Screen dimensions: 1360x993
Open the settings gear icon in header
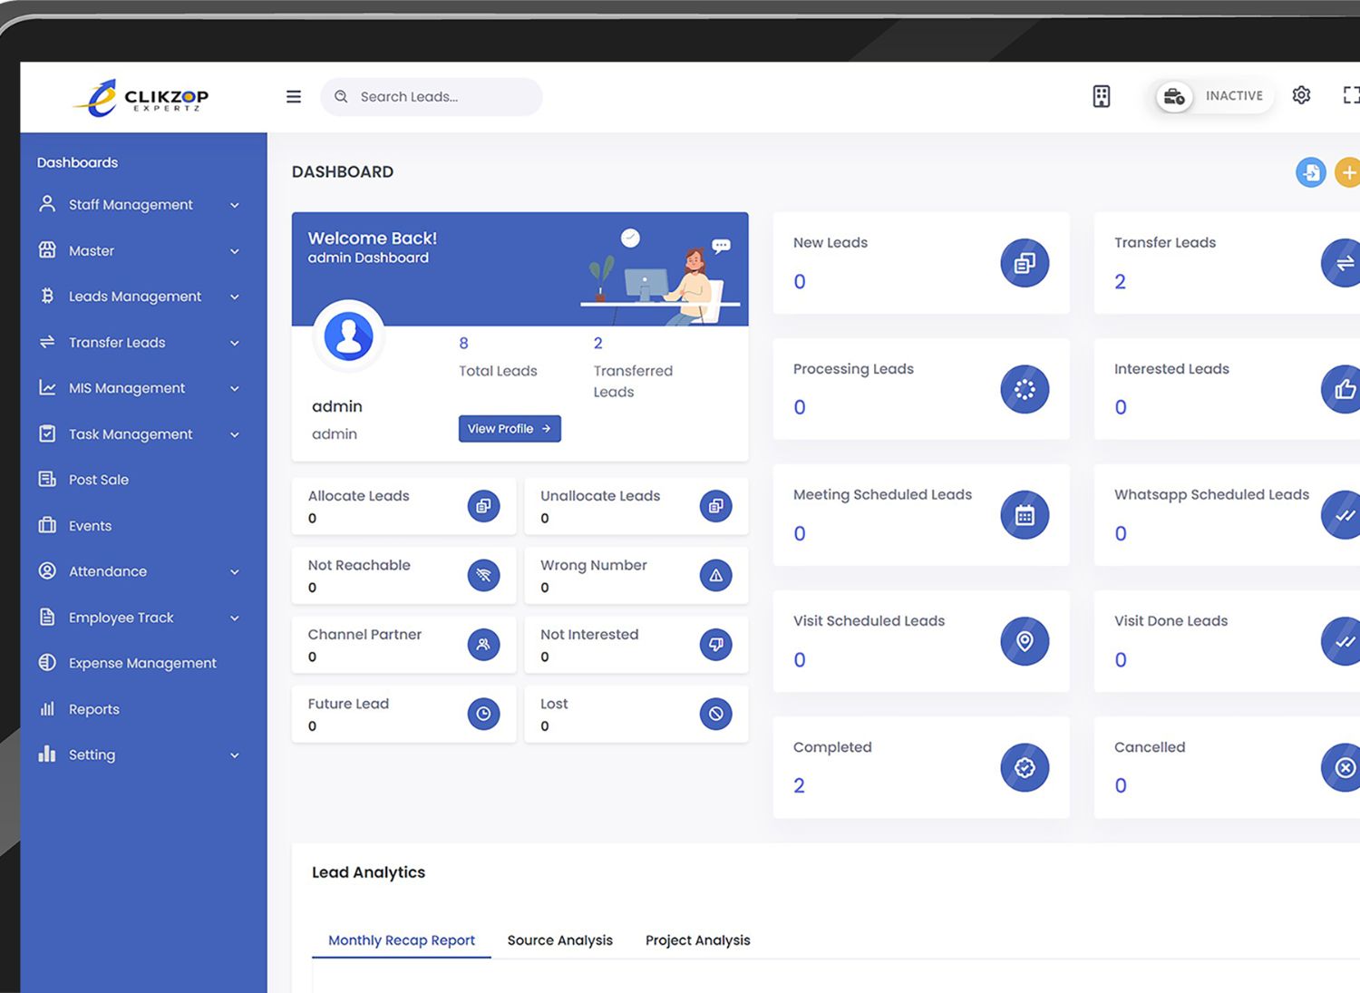click(x=1301, y=95)
